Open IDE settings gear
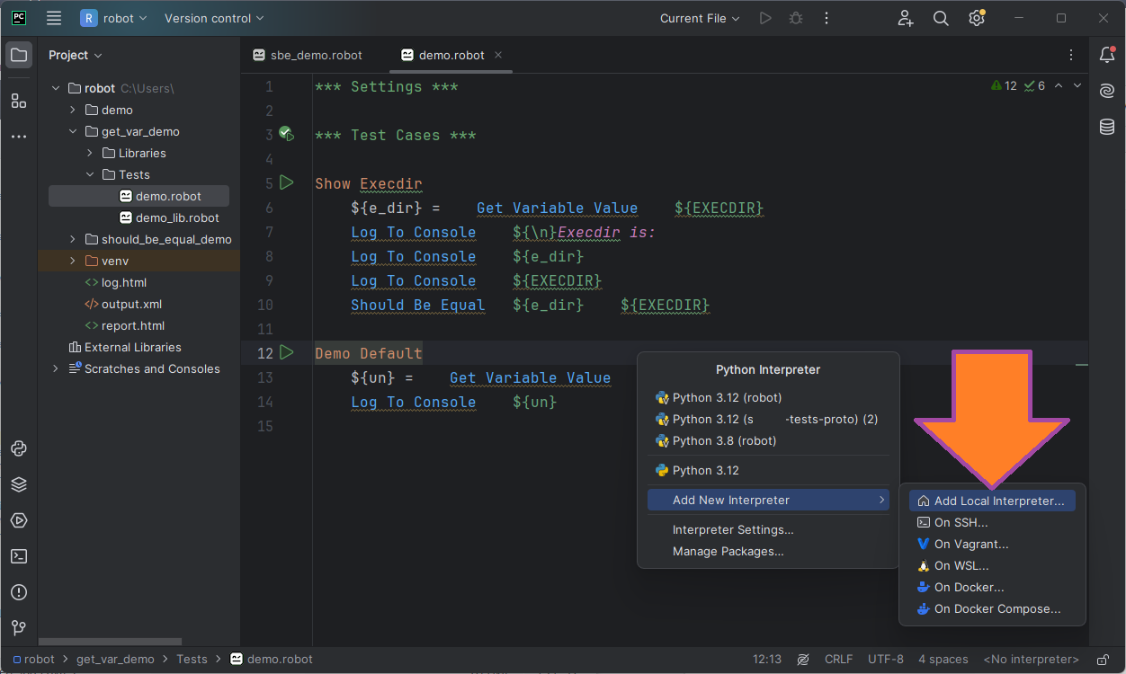The width and height of the screenshot is (1126, 674). coord(977,18)
